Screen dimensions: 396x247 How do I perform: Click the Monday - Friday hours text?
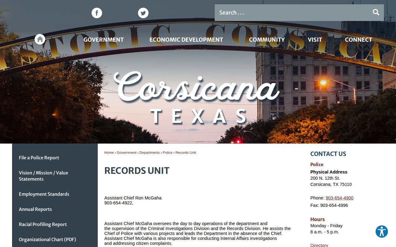coord(326,226)
